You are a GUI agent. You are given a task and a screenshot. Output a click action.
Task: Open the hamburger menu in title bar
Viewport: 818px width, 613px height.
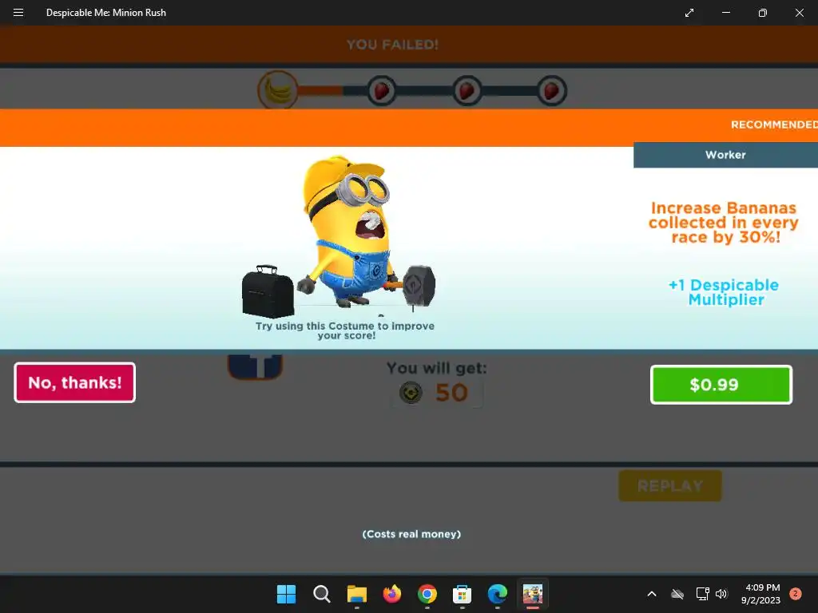point(18,13)
